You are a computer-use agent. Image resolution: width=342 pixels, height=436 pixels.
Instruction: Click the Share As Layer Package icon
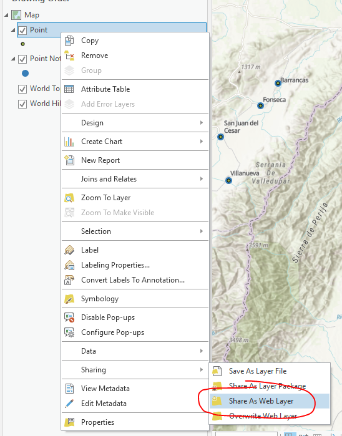217,386
